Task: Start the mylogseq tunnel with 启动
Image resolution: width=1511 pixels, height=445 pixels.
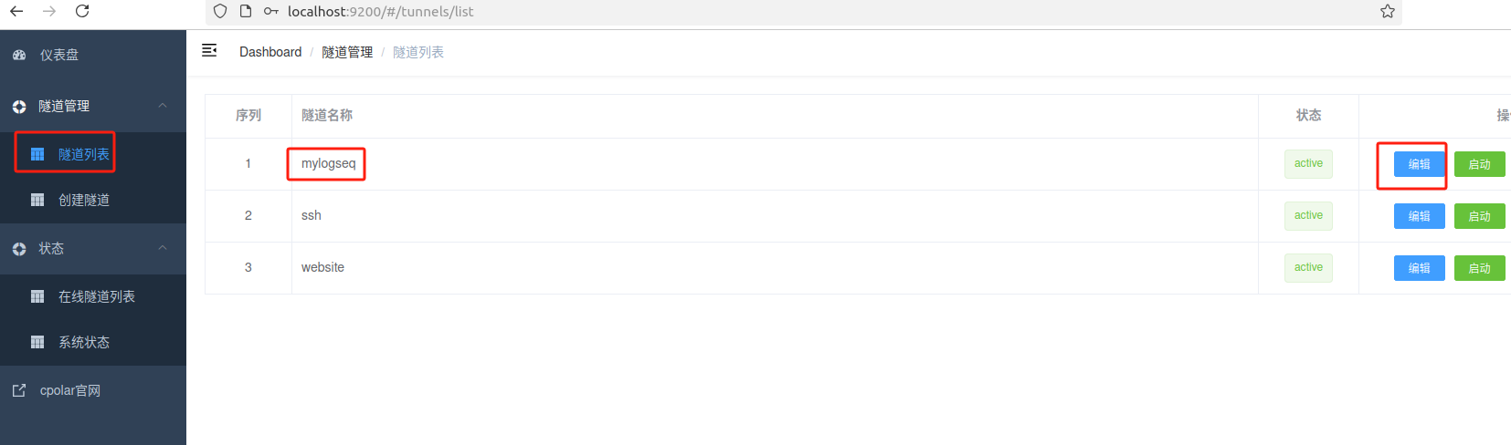Action: pyautogui.click(x=1479, y=164)
